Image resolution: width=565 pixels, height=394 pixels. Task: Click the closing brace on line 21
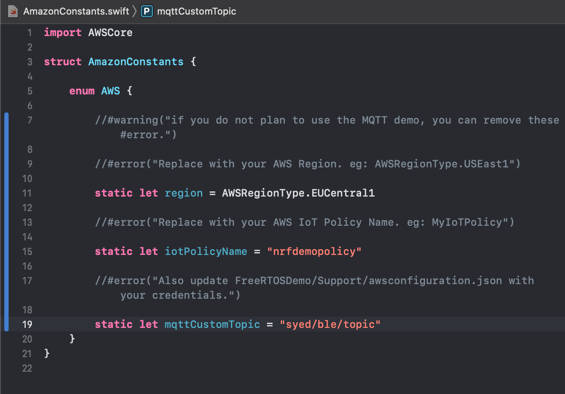pos(46,353)
